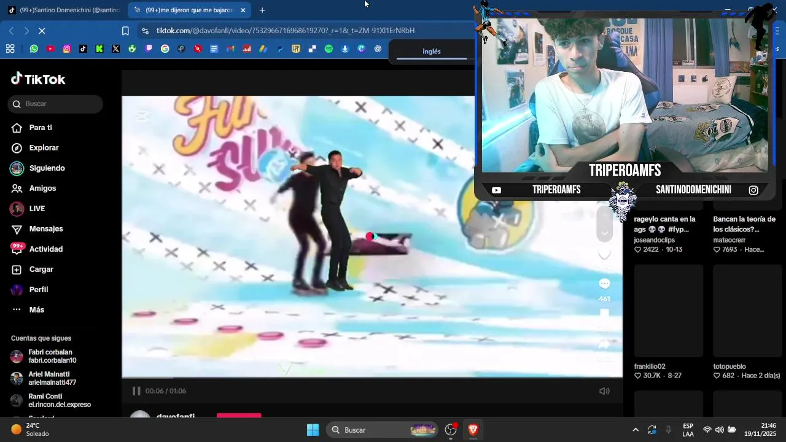Open the comments with 461 count
786x442 pixels.
click(604, 284)
